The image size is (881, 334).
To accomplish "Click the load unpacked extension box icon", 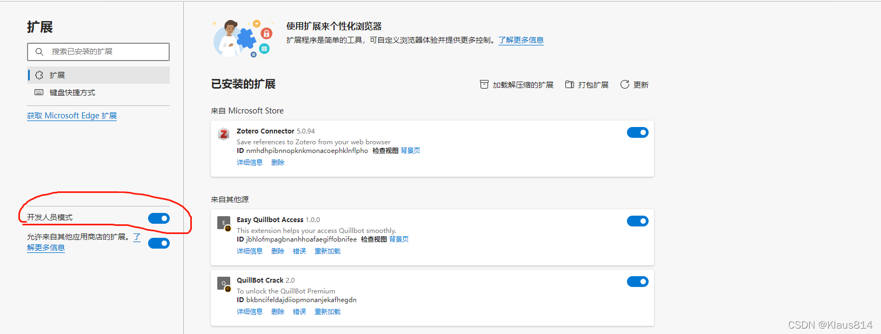I will click(x=484, y=84).
